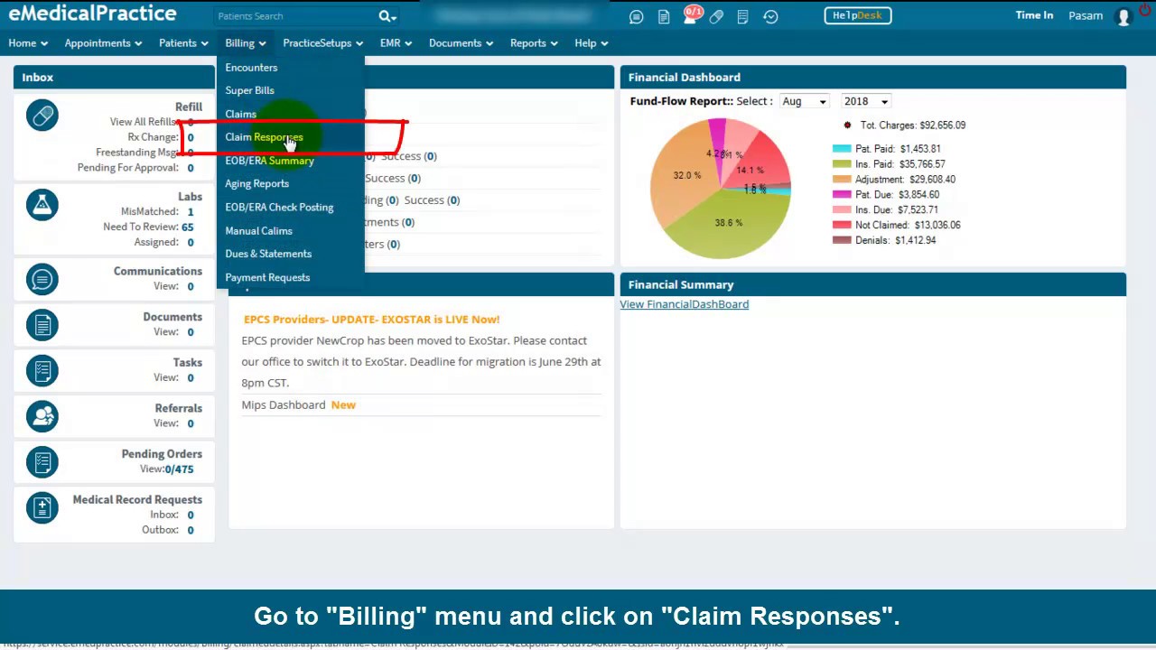Choose Manual Calims menu item

click(258, 231)
